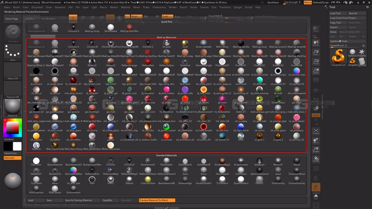Pick the ok_green_crystal material
Screen dimensions: 372x209
pyautogui.click(x=167, y=126)
